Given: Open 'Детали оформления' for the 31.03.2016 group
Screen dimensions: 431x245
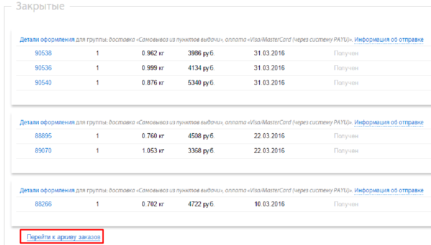Looking at the screenshot, I should 47,39.
